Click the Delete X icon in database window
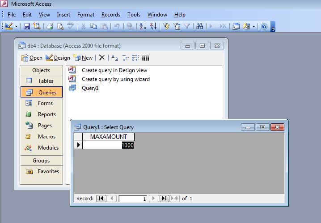This screenshot has height=223, width=321. [x=102, y=58]
